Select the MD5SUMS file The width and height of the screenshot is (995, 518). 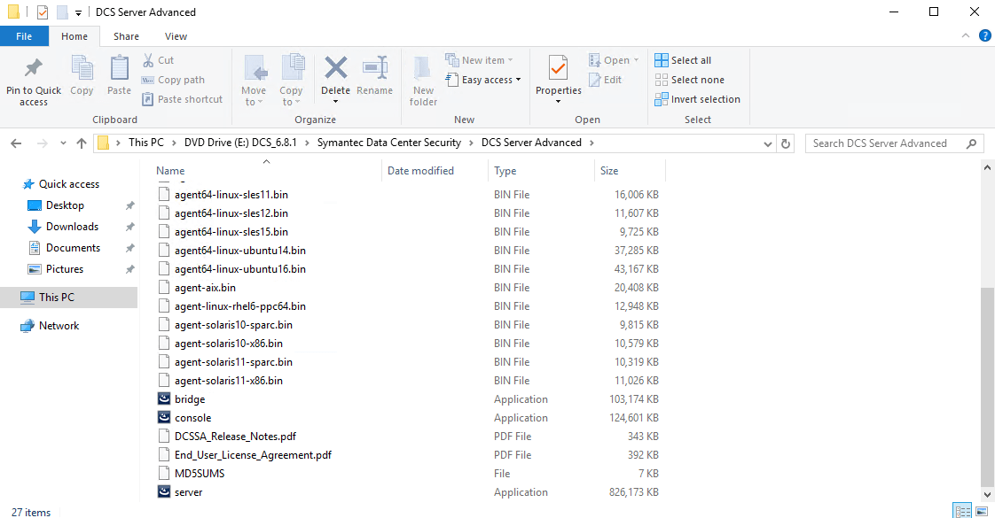click(200, 474)
